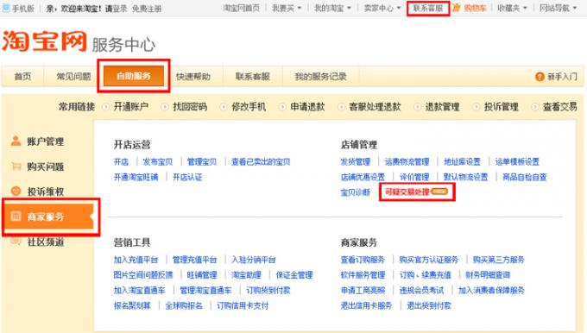The height and width of the screenshot is (333, 587).
Task: Click the 联系客服 link in top bar
Action: coord(428,8)
